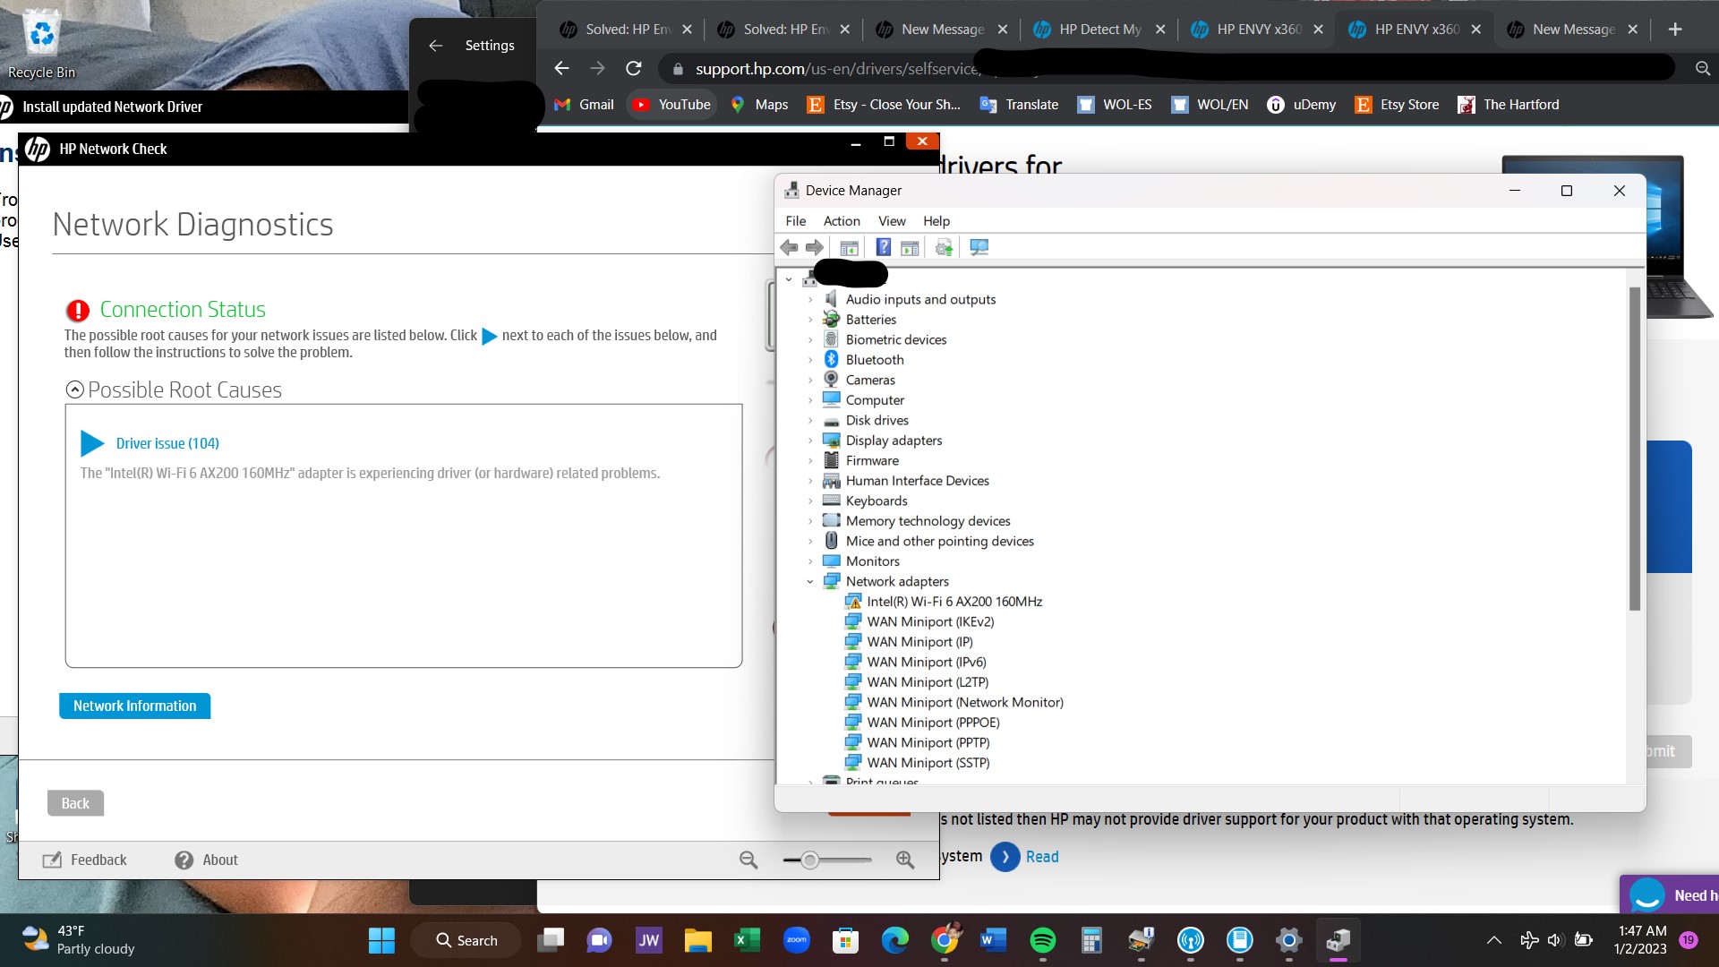Click the Back button in HP Network Check

(75, 803)
